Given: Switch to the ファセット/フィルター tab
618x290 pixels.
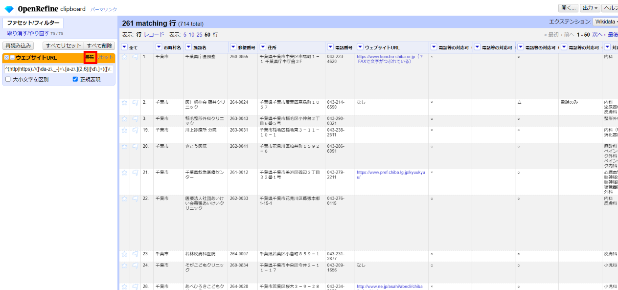Looking at the screenshot, I should (33, 23).
